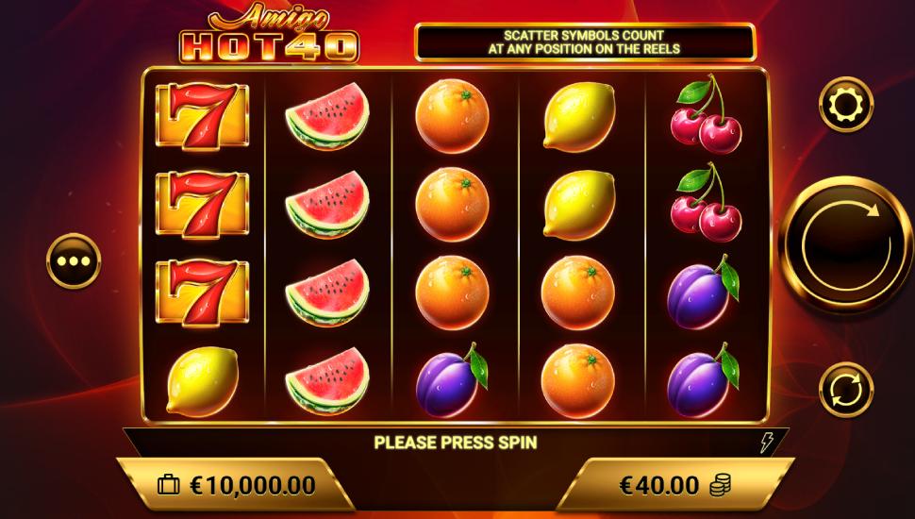The width and height of the screenshot is (915, 519).
Task: Click the Please Press Spin message bar
Action: (x=456, y=443)
